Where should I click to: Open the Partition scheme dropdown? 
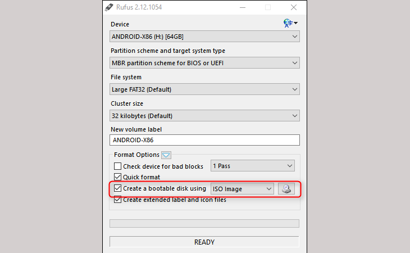click(x=204, y=63)
